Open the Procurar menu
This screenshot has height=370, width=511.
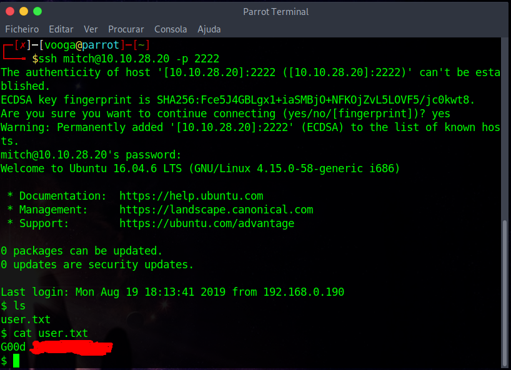[x=126, y=29]
